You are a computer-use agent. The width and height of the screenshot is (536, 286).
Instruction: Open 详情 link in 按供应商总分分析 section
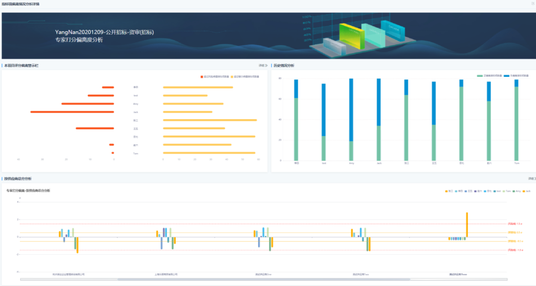[532, 179]
